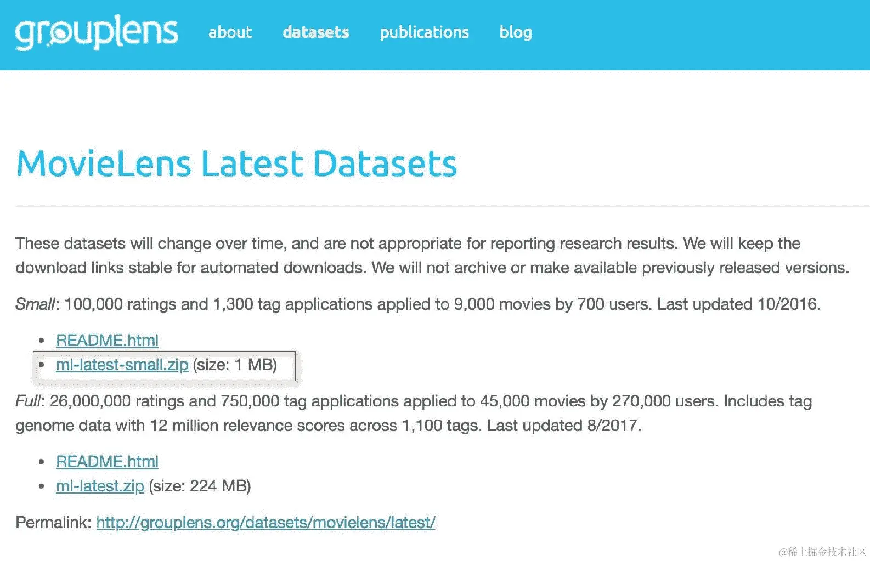Click the italic 'Small' label
The width and height of the screenshot is (870, 561).
35,304
